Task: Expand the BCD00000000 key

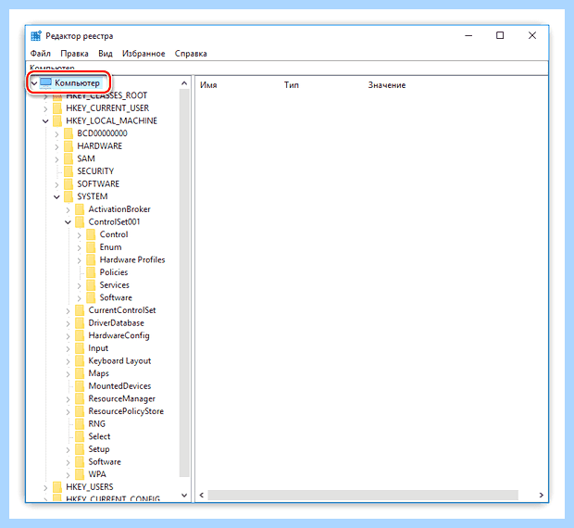Action: [x=56, y=134]
